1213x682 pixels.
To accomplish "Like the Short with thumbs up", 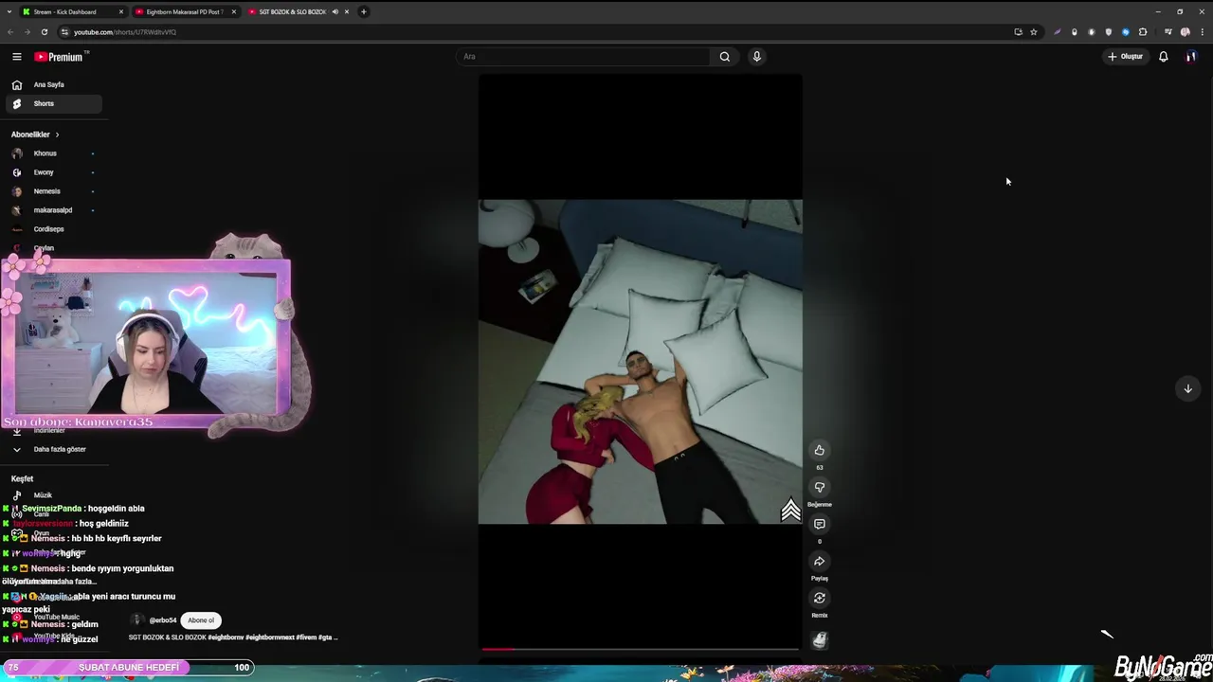I will tap(820, 450).
